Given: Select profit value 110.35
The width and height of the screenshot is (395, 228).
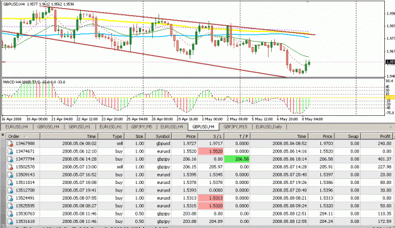Looking at the screenshot, I should pos(384,214).
